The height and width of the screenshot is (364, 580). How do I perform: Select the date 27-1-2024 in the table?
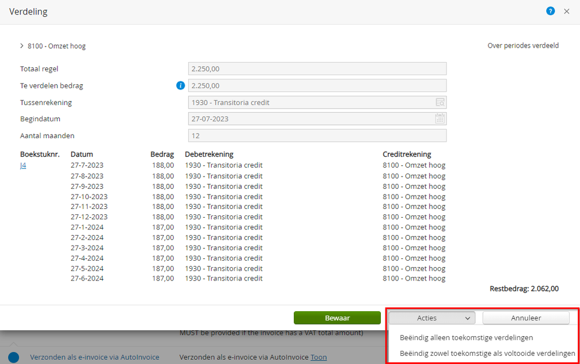click(87, 227)
